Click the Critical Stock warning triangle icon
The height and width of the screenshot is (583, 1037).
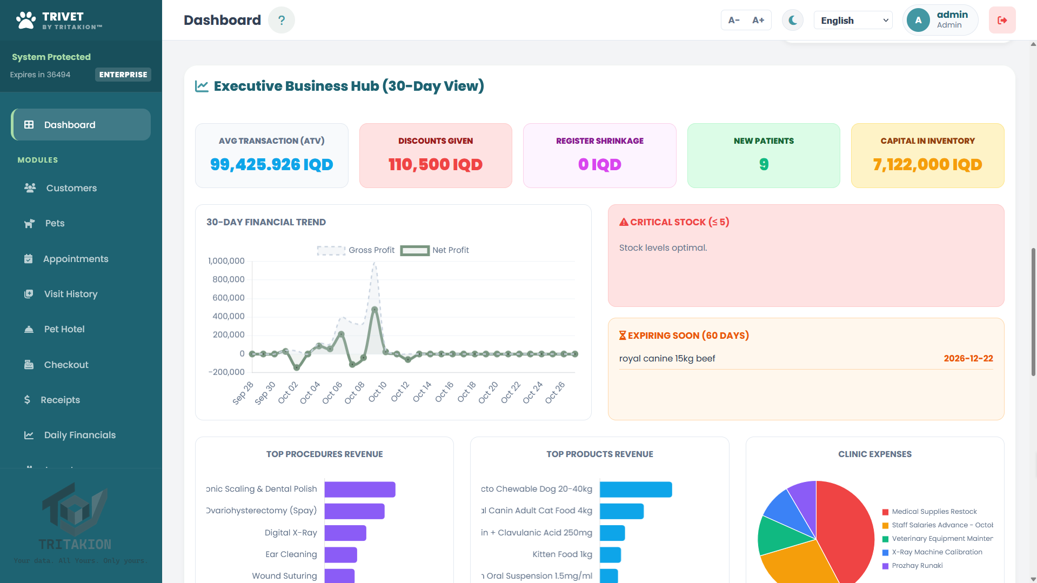pyautogui.click(x=624, y=222)
